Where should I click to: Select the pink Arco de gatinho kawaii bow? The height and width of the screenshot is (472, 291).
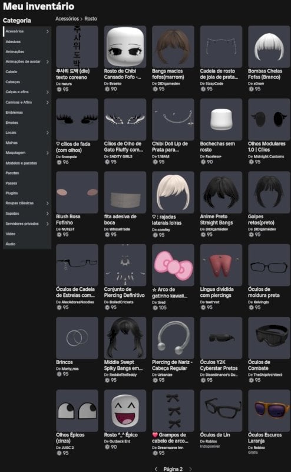coord(173,265)
